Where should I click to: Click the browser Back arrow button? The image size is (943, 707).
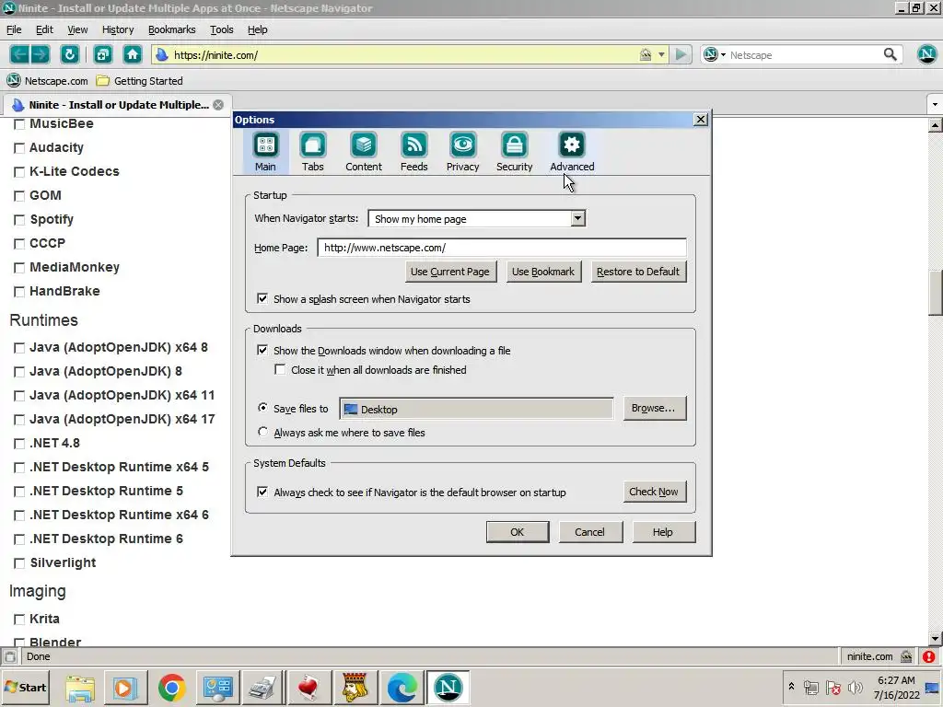19,54
